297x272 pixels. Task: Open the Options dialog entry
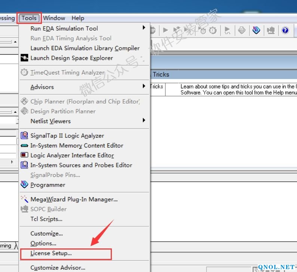pyautogui.click(x=43, y=243)
